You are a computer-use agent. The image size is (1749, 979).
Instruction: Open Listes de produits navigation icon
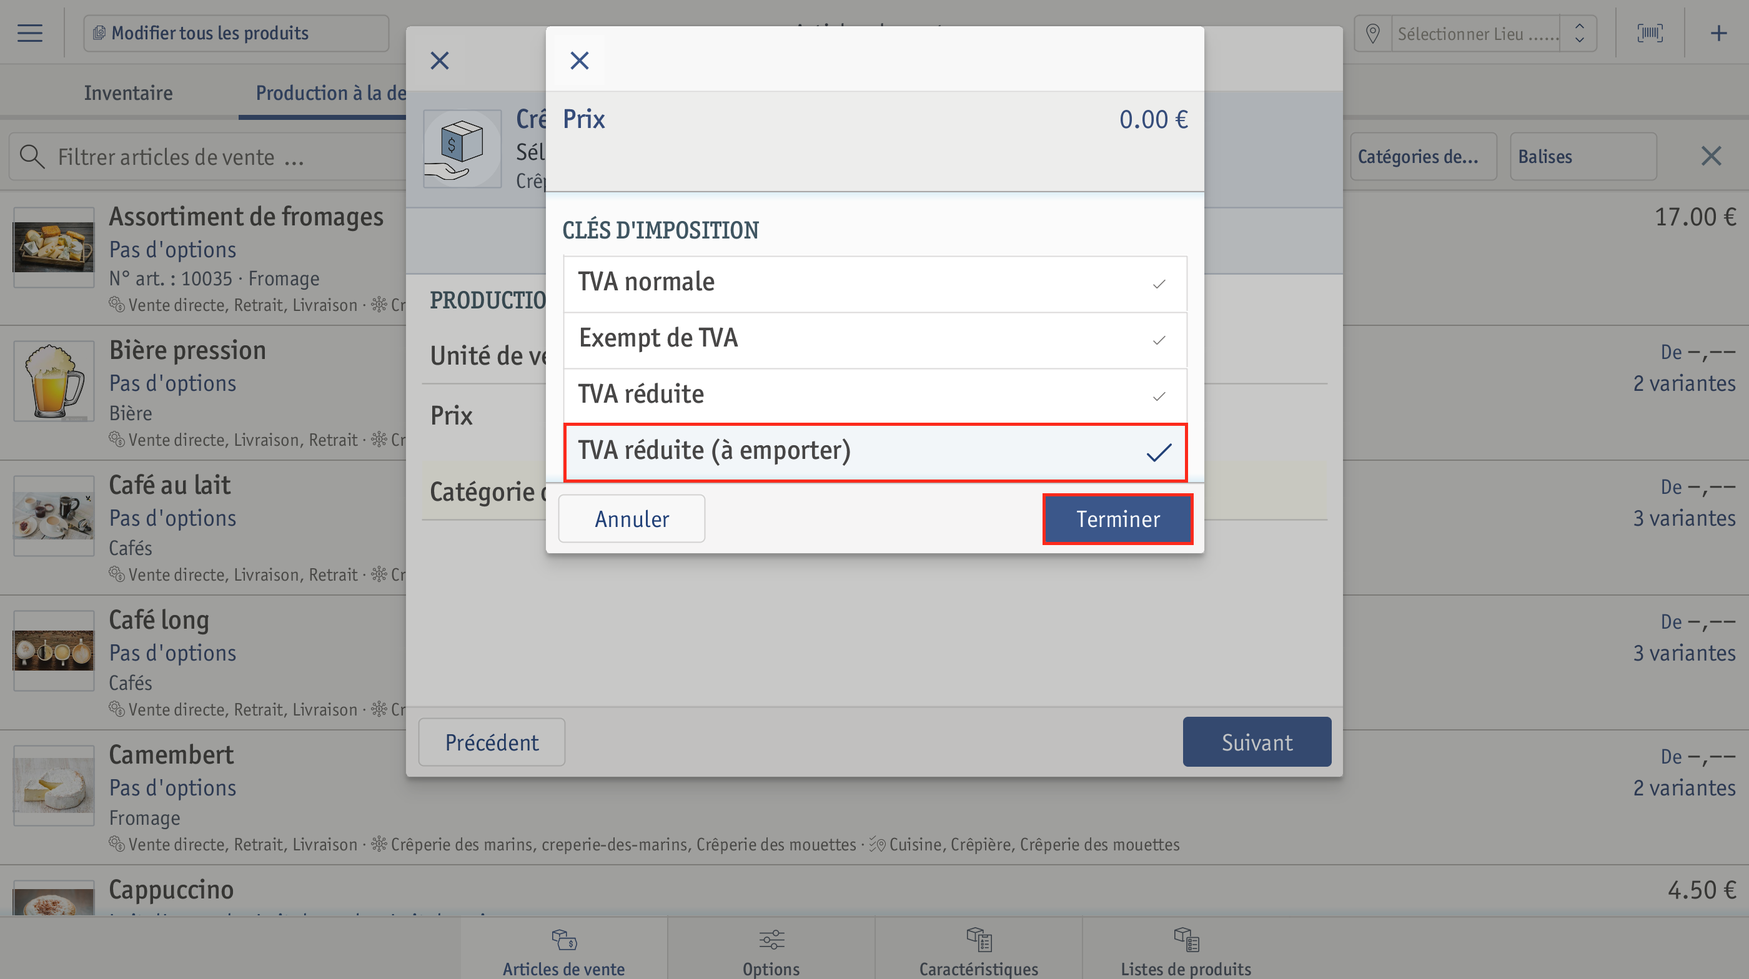(x=1186, y=940)
